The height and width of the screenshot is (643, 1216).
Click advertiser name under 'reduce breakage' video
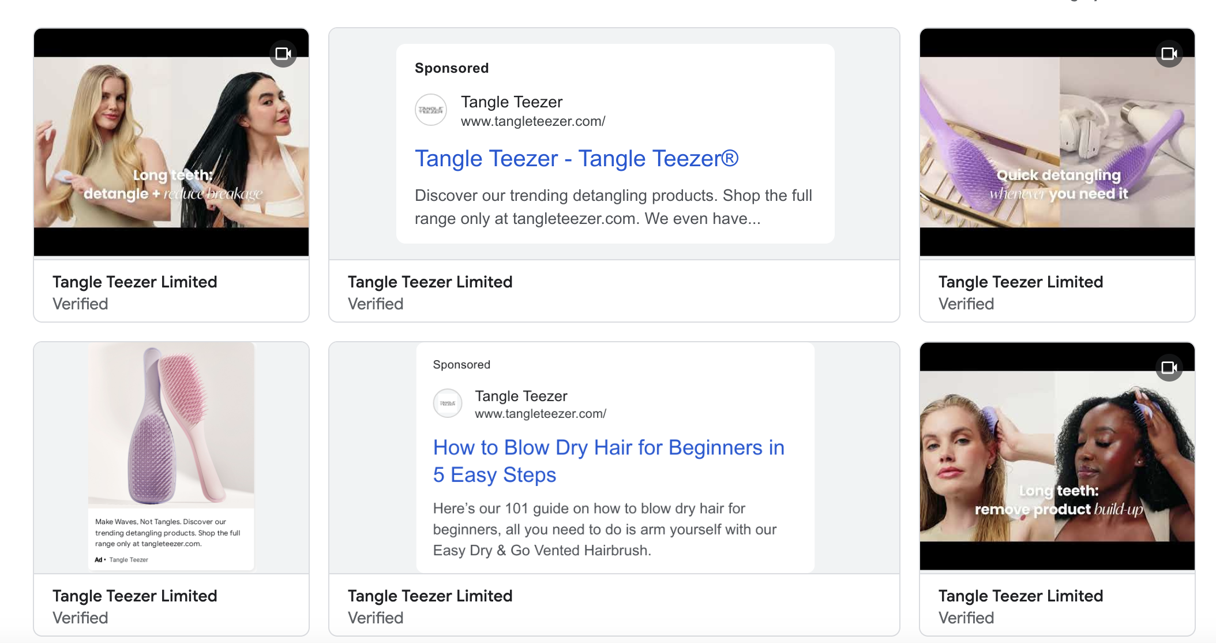[x=135, y=282]
